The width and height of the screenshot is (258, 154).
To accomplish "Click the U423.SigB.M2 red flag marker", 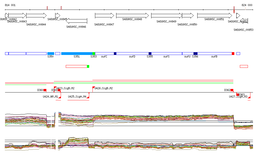I will click(x=55, y=88).
